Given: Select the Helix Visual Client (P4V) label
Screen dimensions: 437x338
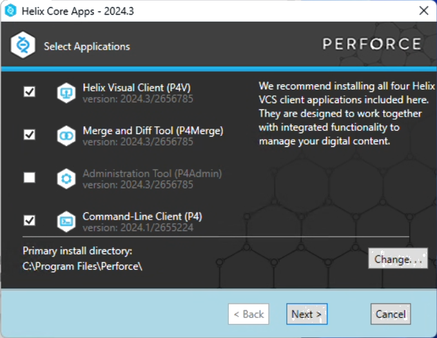Looking at the screenshot, I should (x=137, y=88).
